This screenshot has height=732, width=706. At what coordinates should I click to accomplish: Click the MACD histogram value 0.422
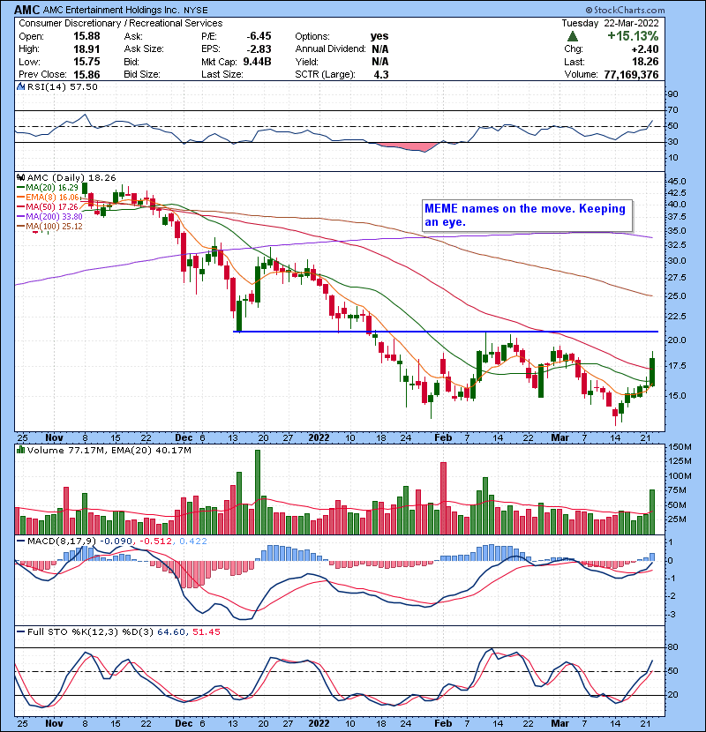click(193, 542)
